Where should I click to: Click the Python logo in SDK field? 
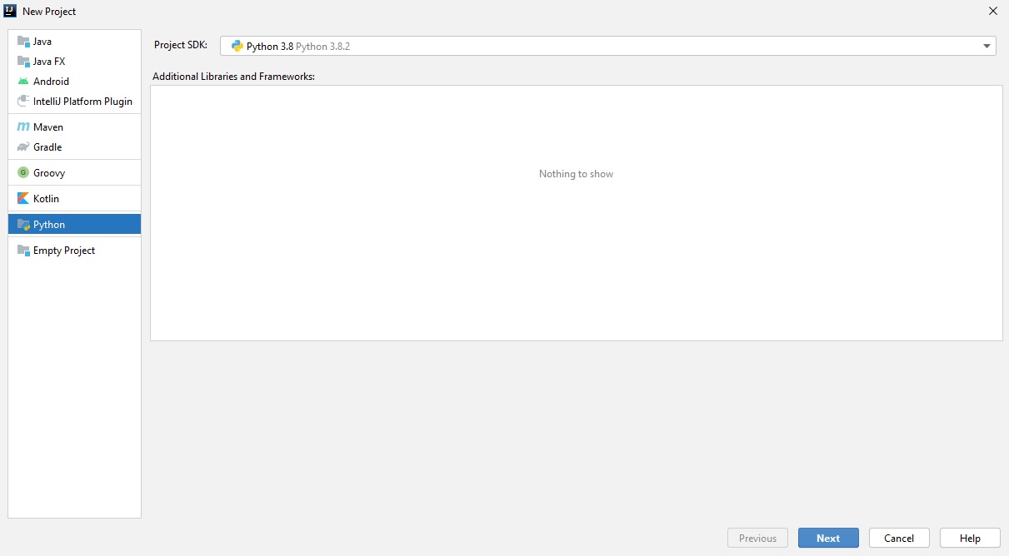click(237, 46)
